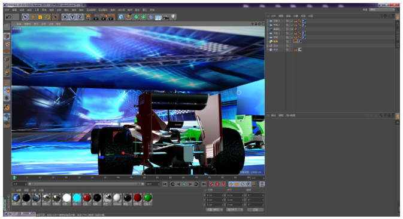Toggle green enable checkmark on 平面.1 row
403x219 pixels.
click(292, 33)
